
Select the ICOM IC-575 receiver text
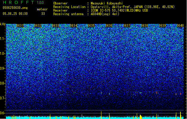coord(119,10)
